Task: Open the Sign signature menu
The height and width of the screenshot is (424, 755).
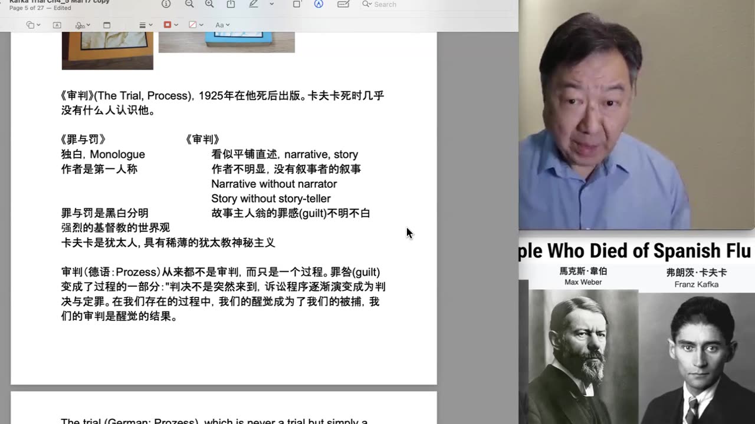Action: tap(83, 25)
